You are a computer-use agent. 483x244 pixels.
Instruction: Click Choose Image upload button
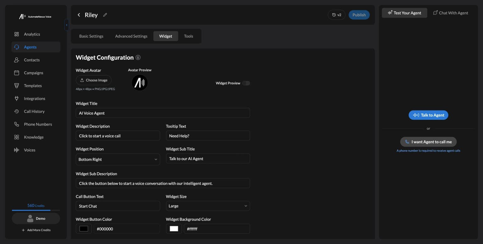point(94,80)
